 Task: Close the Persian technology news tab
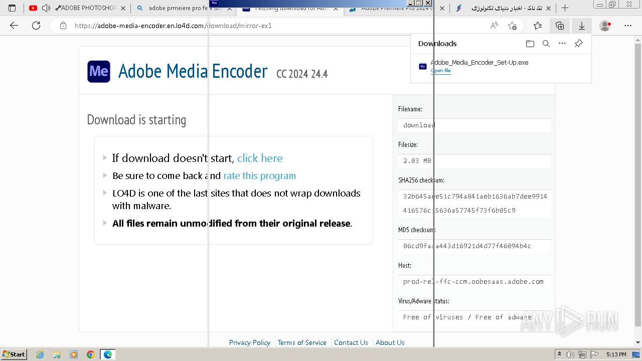(548, 8)
